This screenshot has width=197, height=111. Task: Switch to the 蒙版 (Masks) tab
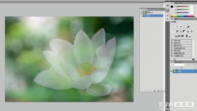[x=176, y=19]
